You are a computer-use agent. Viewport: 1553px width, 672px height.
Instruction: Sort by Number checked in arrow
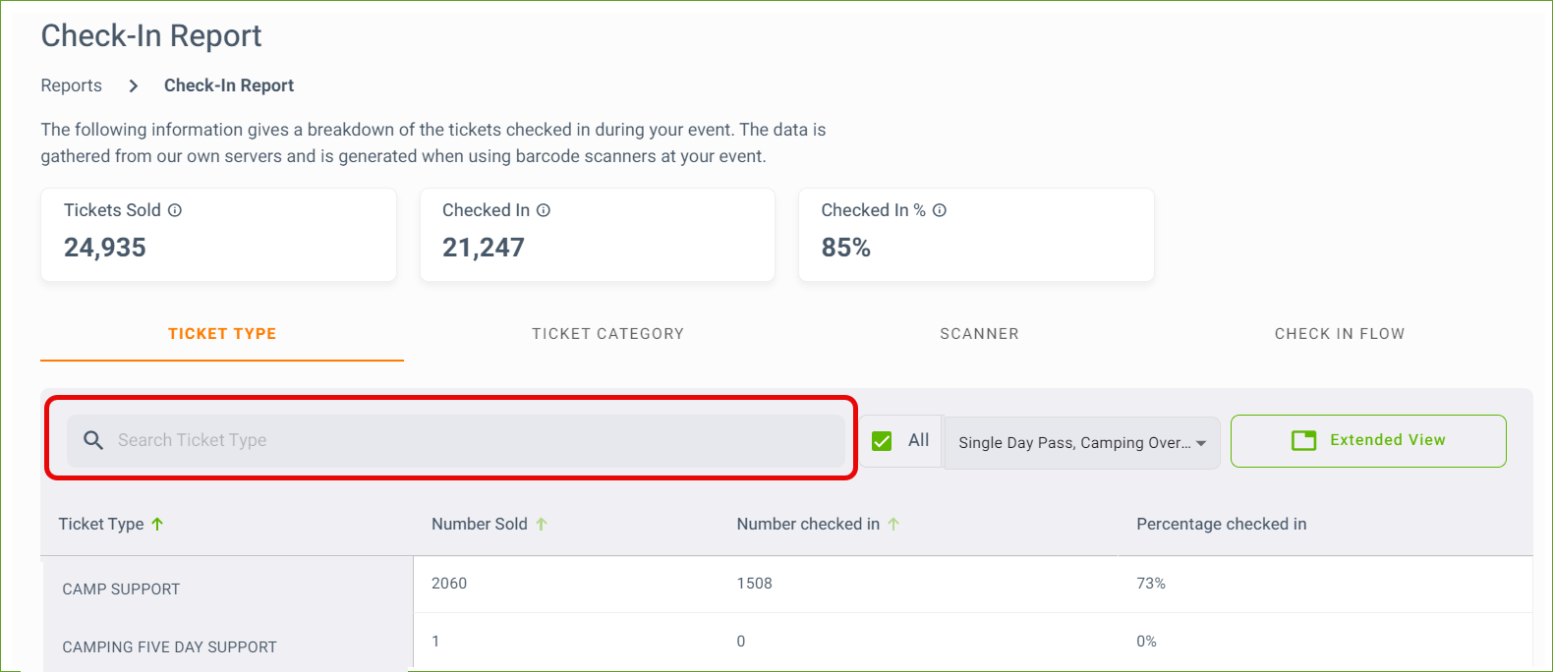(893, 525)
